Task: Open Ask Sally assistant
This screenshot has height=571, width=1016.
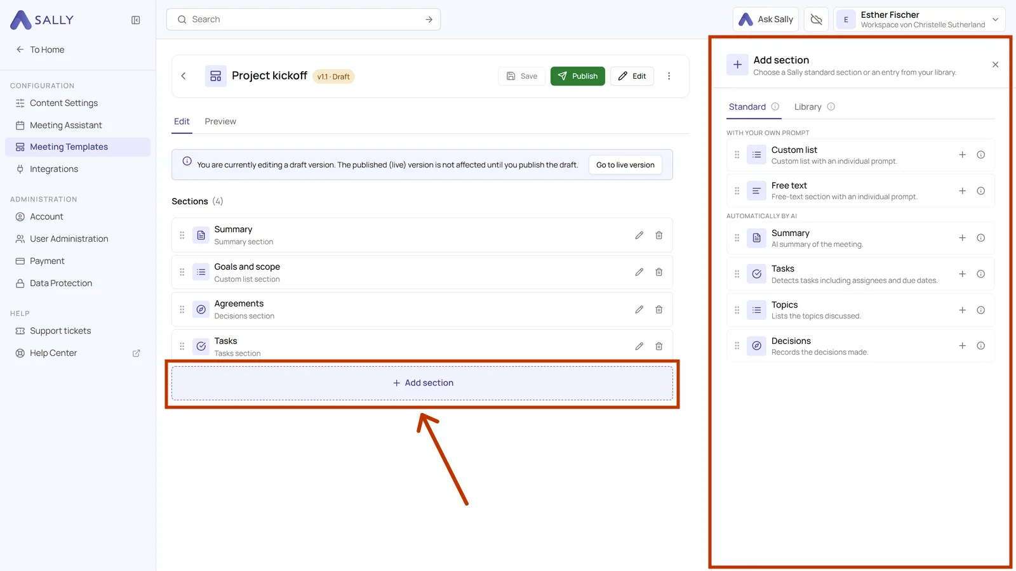Action: [x=766, y=20]
